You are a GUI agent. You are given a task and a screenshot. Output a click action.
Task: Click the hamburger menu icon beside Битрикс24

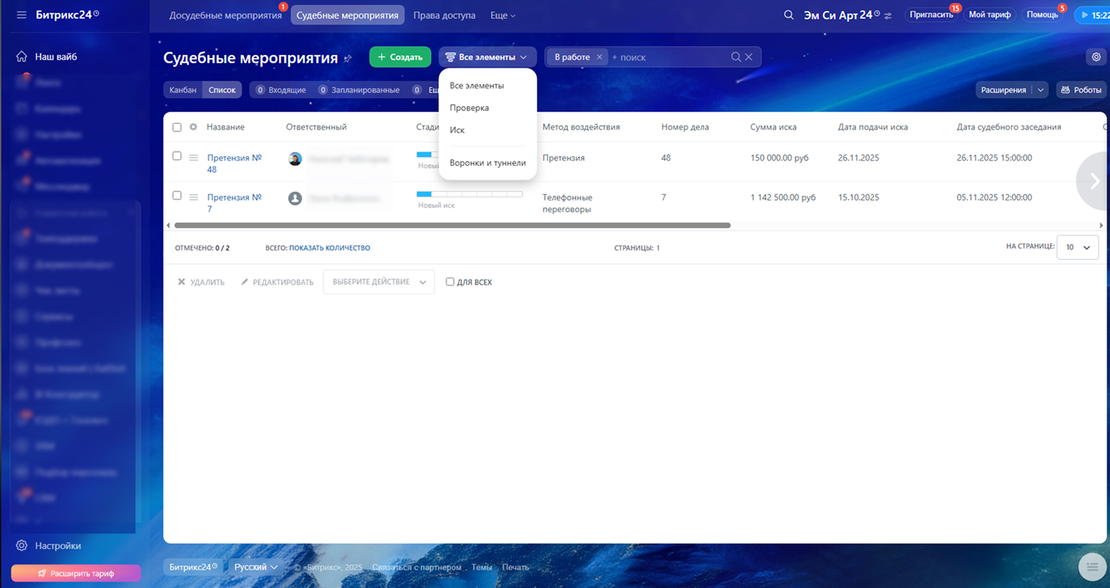point(22,15)
